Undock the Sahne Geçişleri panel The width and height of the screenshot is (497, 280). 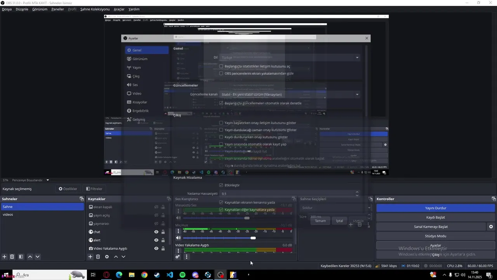370,199
